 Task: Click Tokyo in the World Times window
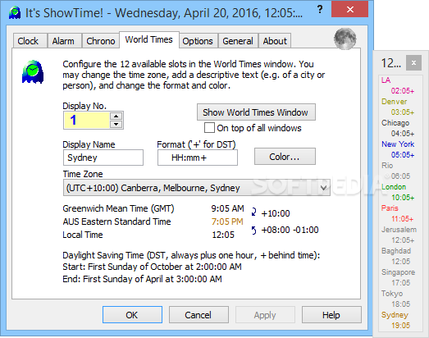(x=392, y=294)
